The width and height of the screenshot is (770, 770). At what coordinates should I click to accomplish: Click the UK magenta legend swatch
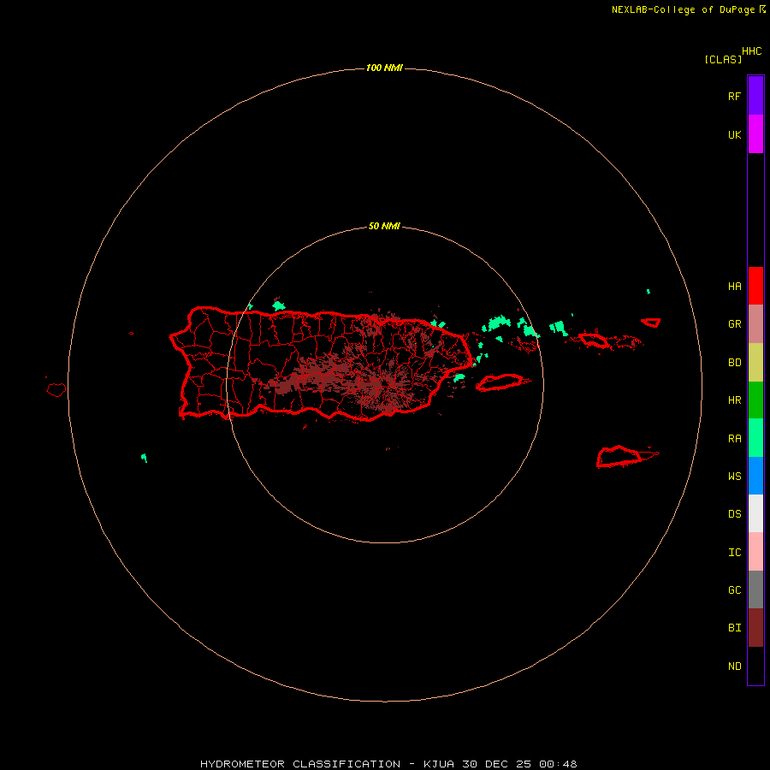click(x=755, y=134)
